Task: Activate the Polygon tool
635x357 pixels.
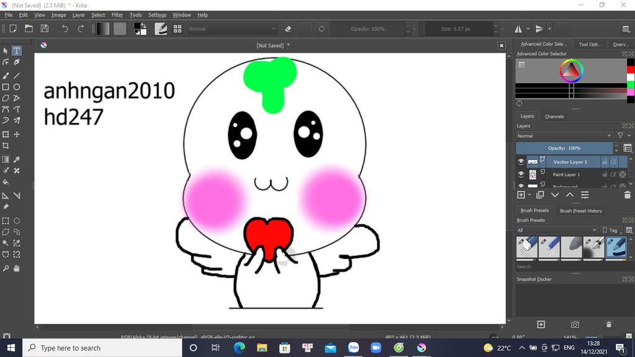Action: (x=6, y=98)
